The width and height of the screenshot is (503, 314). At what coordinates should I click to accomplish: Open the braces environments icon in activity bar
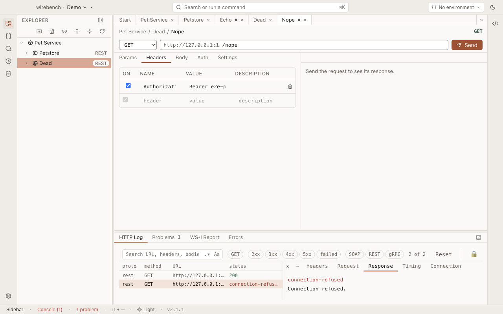(8, 36)
